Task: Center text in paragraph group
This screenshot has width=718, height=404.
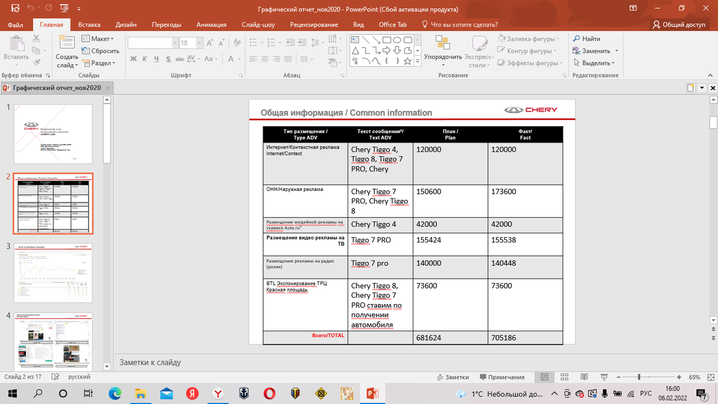Action: pos(264,59)
